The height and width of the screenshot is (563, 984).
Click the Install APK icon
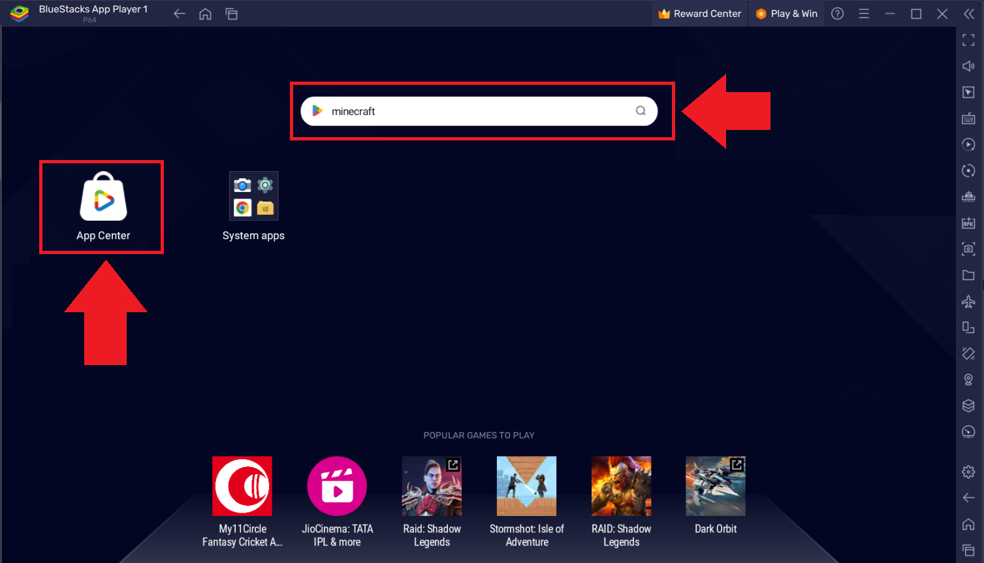pyautogui.click(x=968, y=223)
